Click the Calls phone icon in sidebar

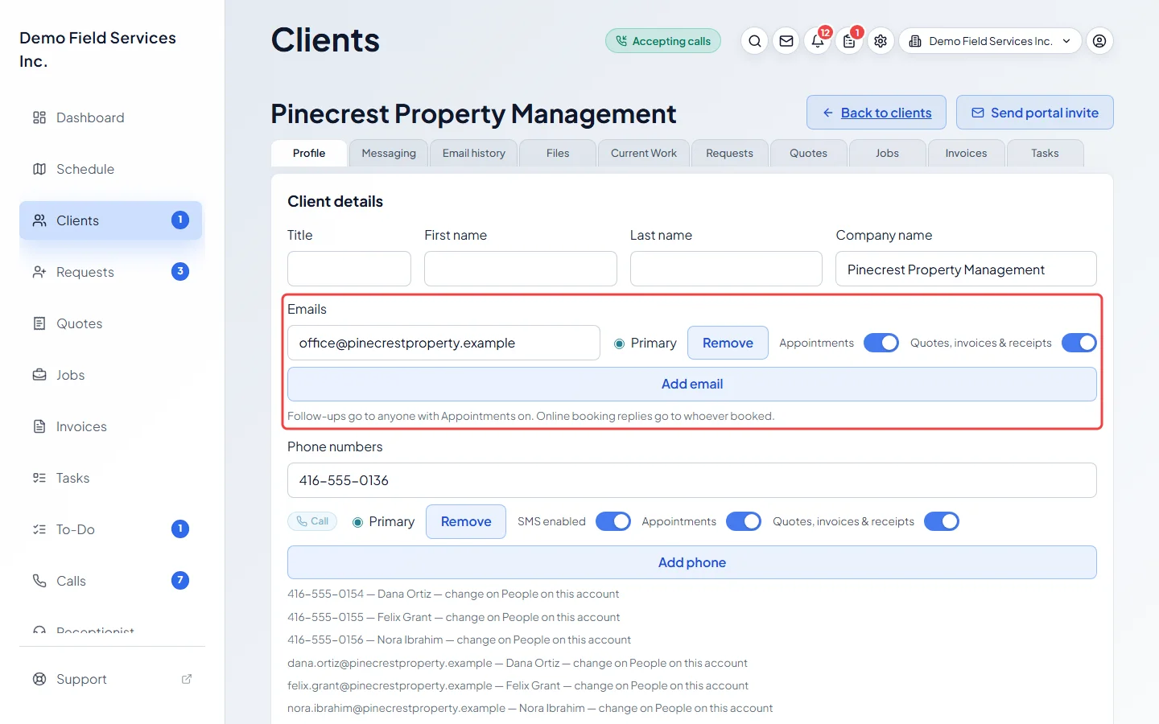coord(39,581)
